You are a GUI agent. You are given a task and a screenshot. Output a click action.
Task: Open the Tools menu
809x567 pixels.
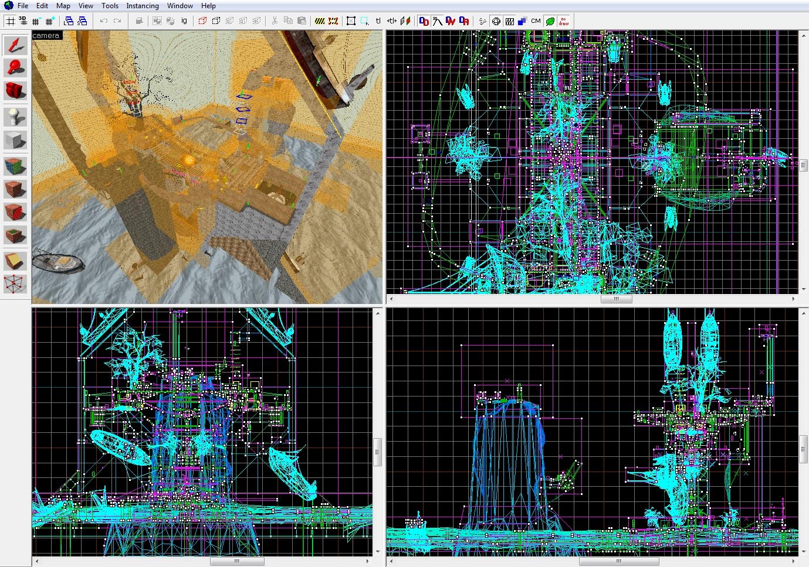110,6
